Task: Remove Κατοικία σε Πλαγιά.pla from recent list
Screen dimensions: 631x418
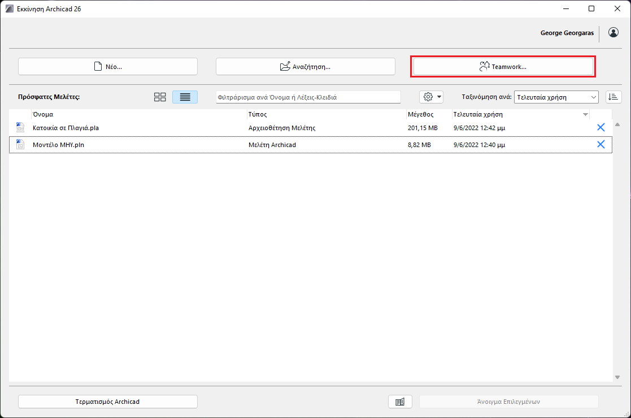Action: [x=601, y=127]
